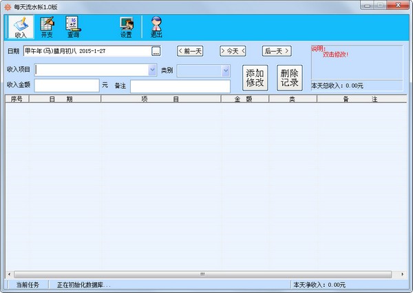Click the scrollbar right arrow
The width and height of the screenshot is (413, 293).
click(x=403, y=274)
